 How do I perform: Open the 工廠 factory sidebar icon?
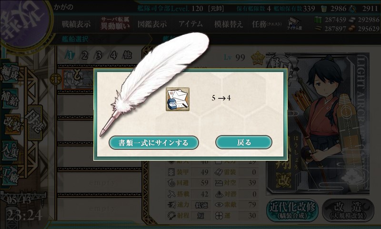pos(10,176)
